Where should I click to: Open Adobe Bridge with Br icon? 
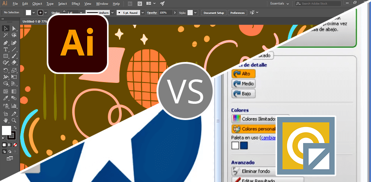[x=130, y=3]
